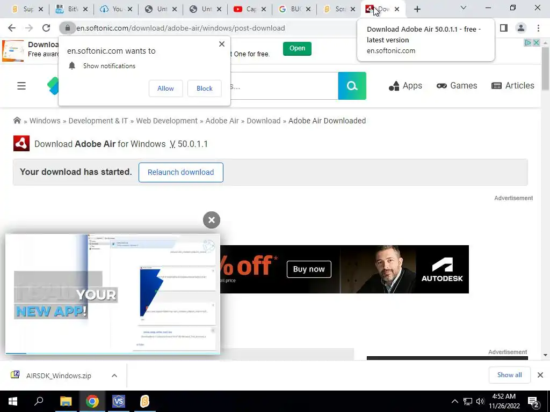This screenshot has width=550, height=412.
Task: Click the breadcrumb home icon
Action: tap(17, 121)
